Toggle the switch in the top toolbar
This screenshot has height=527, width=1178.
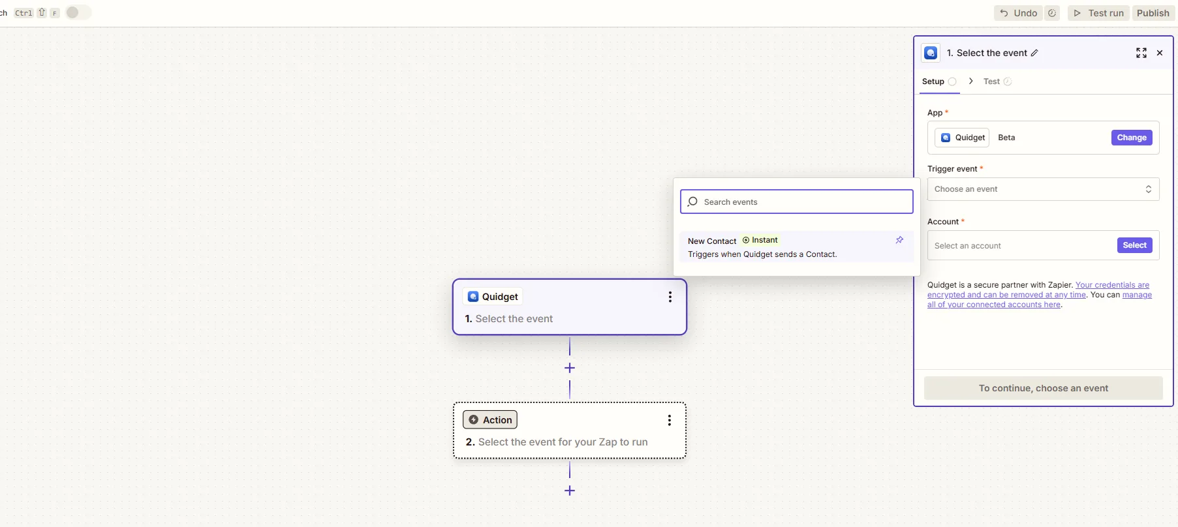point(78,12)
